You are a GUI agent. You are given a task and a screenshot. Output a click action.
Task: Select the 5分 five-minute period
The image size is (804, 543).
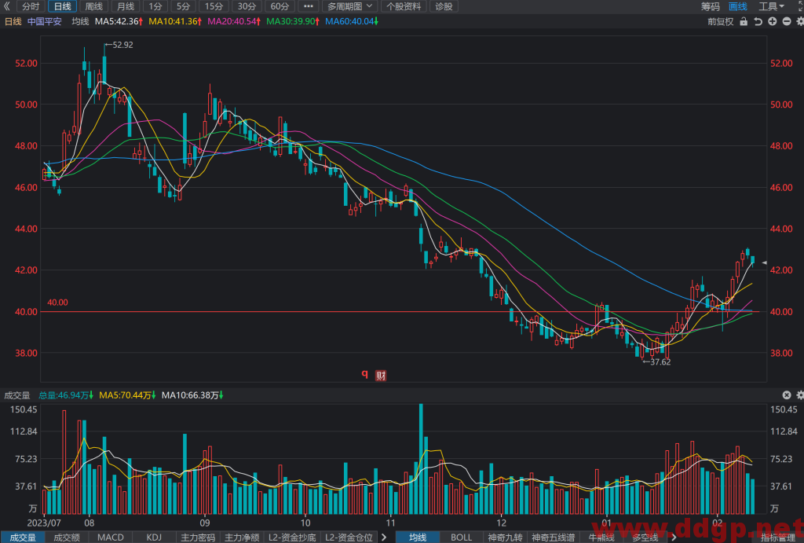(183, 6)
